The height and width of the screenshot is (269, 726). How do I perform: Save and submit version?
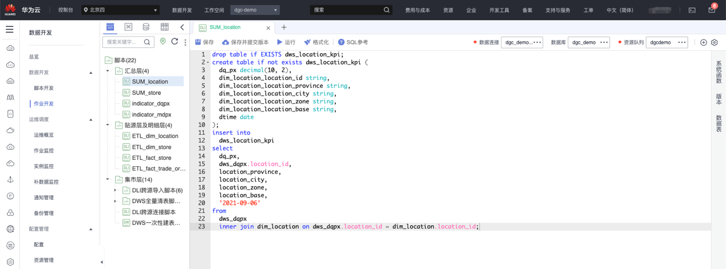[245, 42]
